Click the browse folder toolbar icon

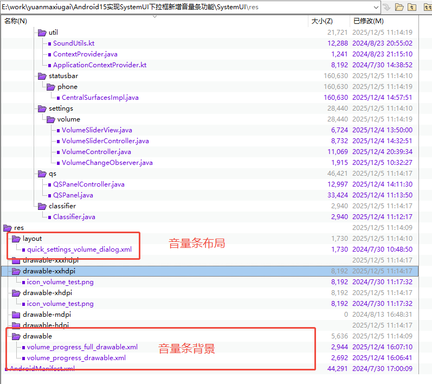coord(399,7)
